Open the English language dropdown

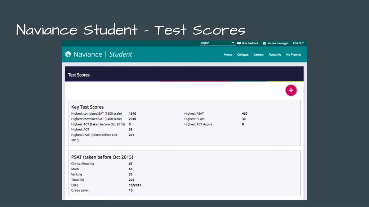pyautogui.click(x=217, y=43)
